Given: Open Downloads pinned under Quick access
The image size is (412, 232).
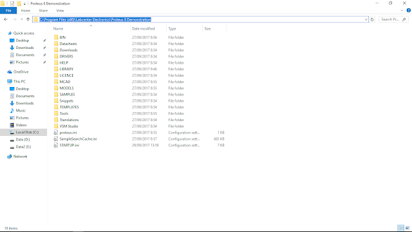Looking at the screenshot, I should 24,48.
